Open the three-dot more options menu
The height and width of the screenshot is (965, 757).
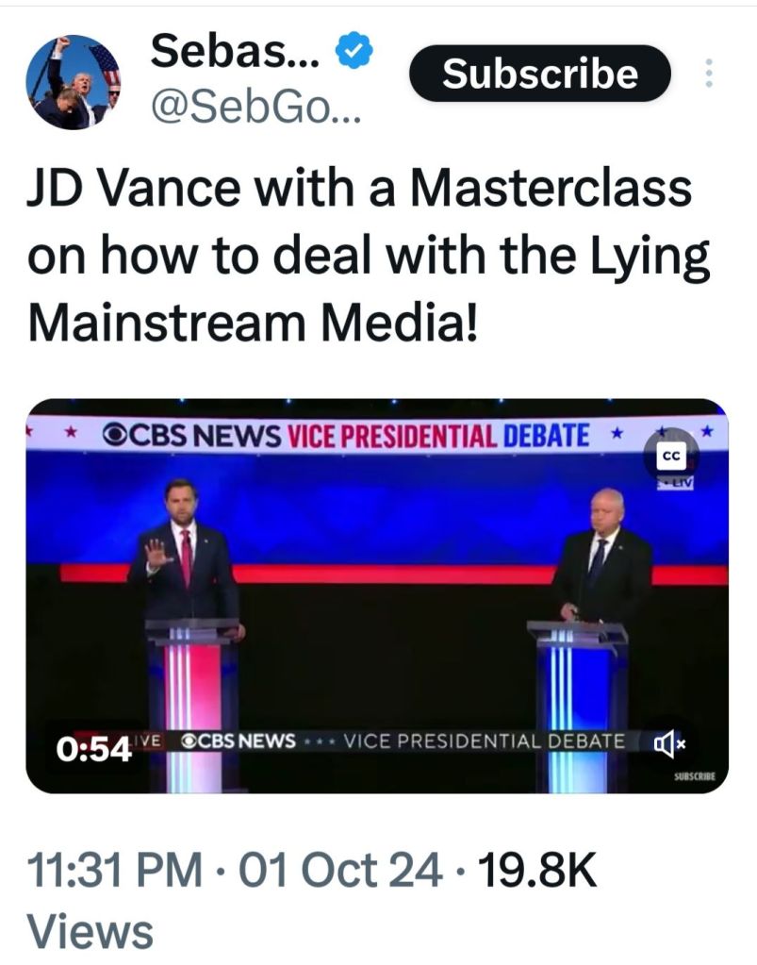(x=710, y=75)
